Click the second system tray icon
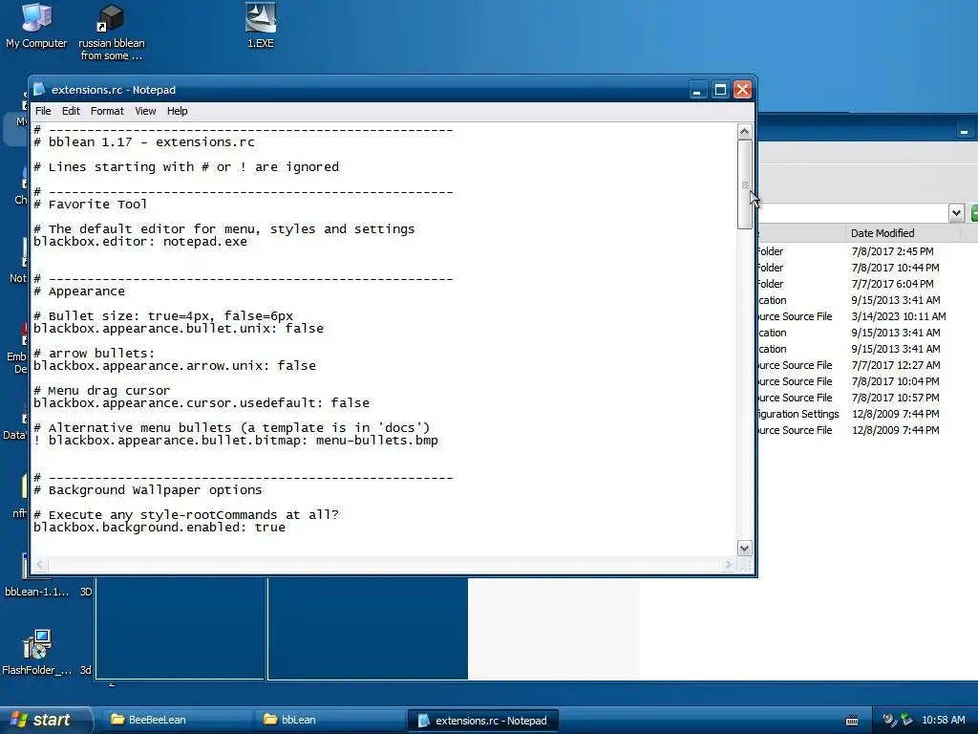978x734 pixels. tap(906, 720)
